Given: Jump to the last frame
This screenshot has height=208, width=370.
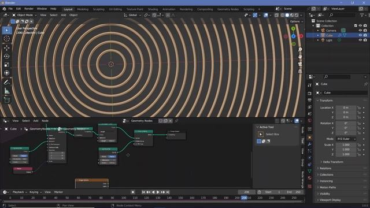Looking at the screenshot, I should point(168,192).
